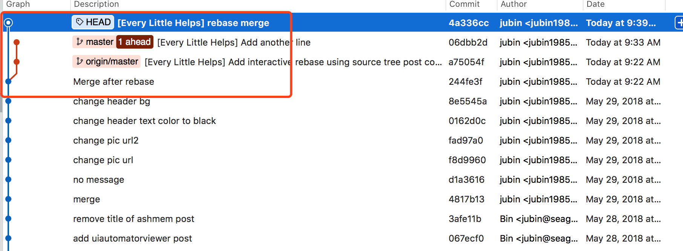The height and width of the screenshot is (251, 683).
Task: Click the branch icon on the master badge
Action: [80, 42]
